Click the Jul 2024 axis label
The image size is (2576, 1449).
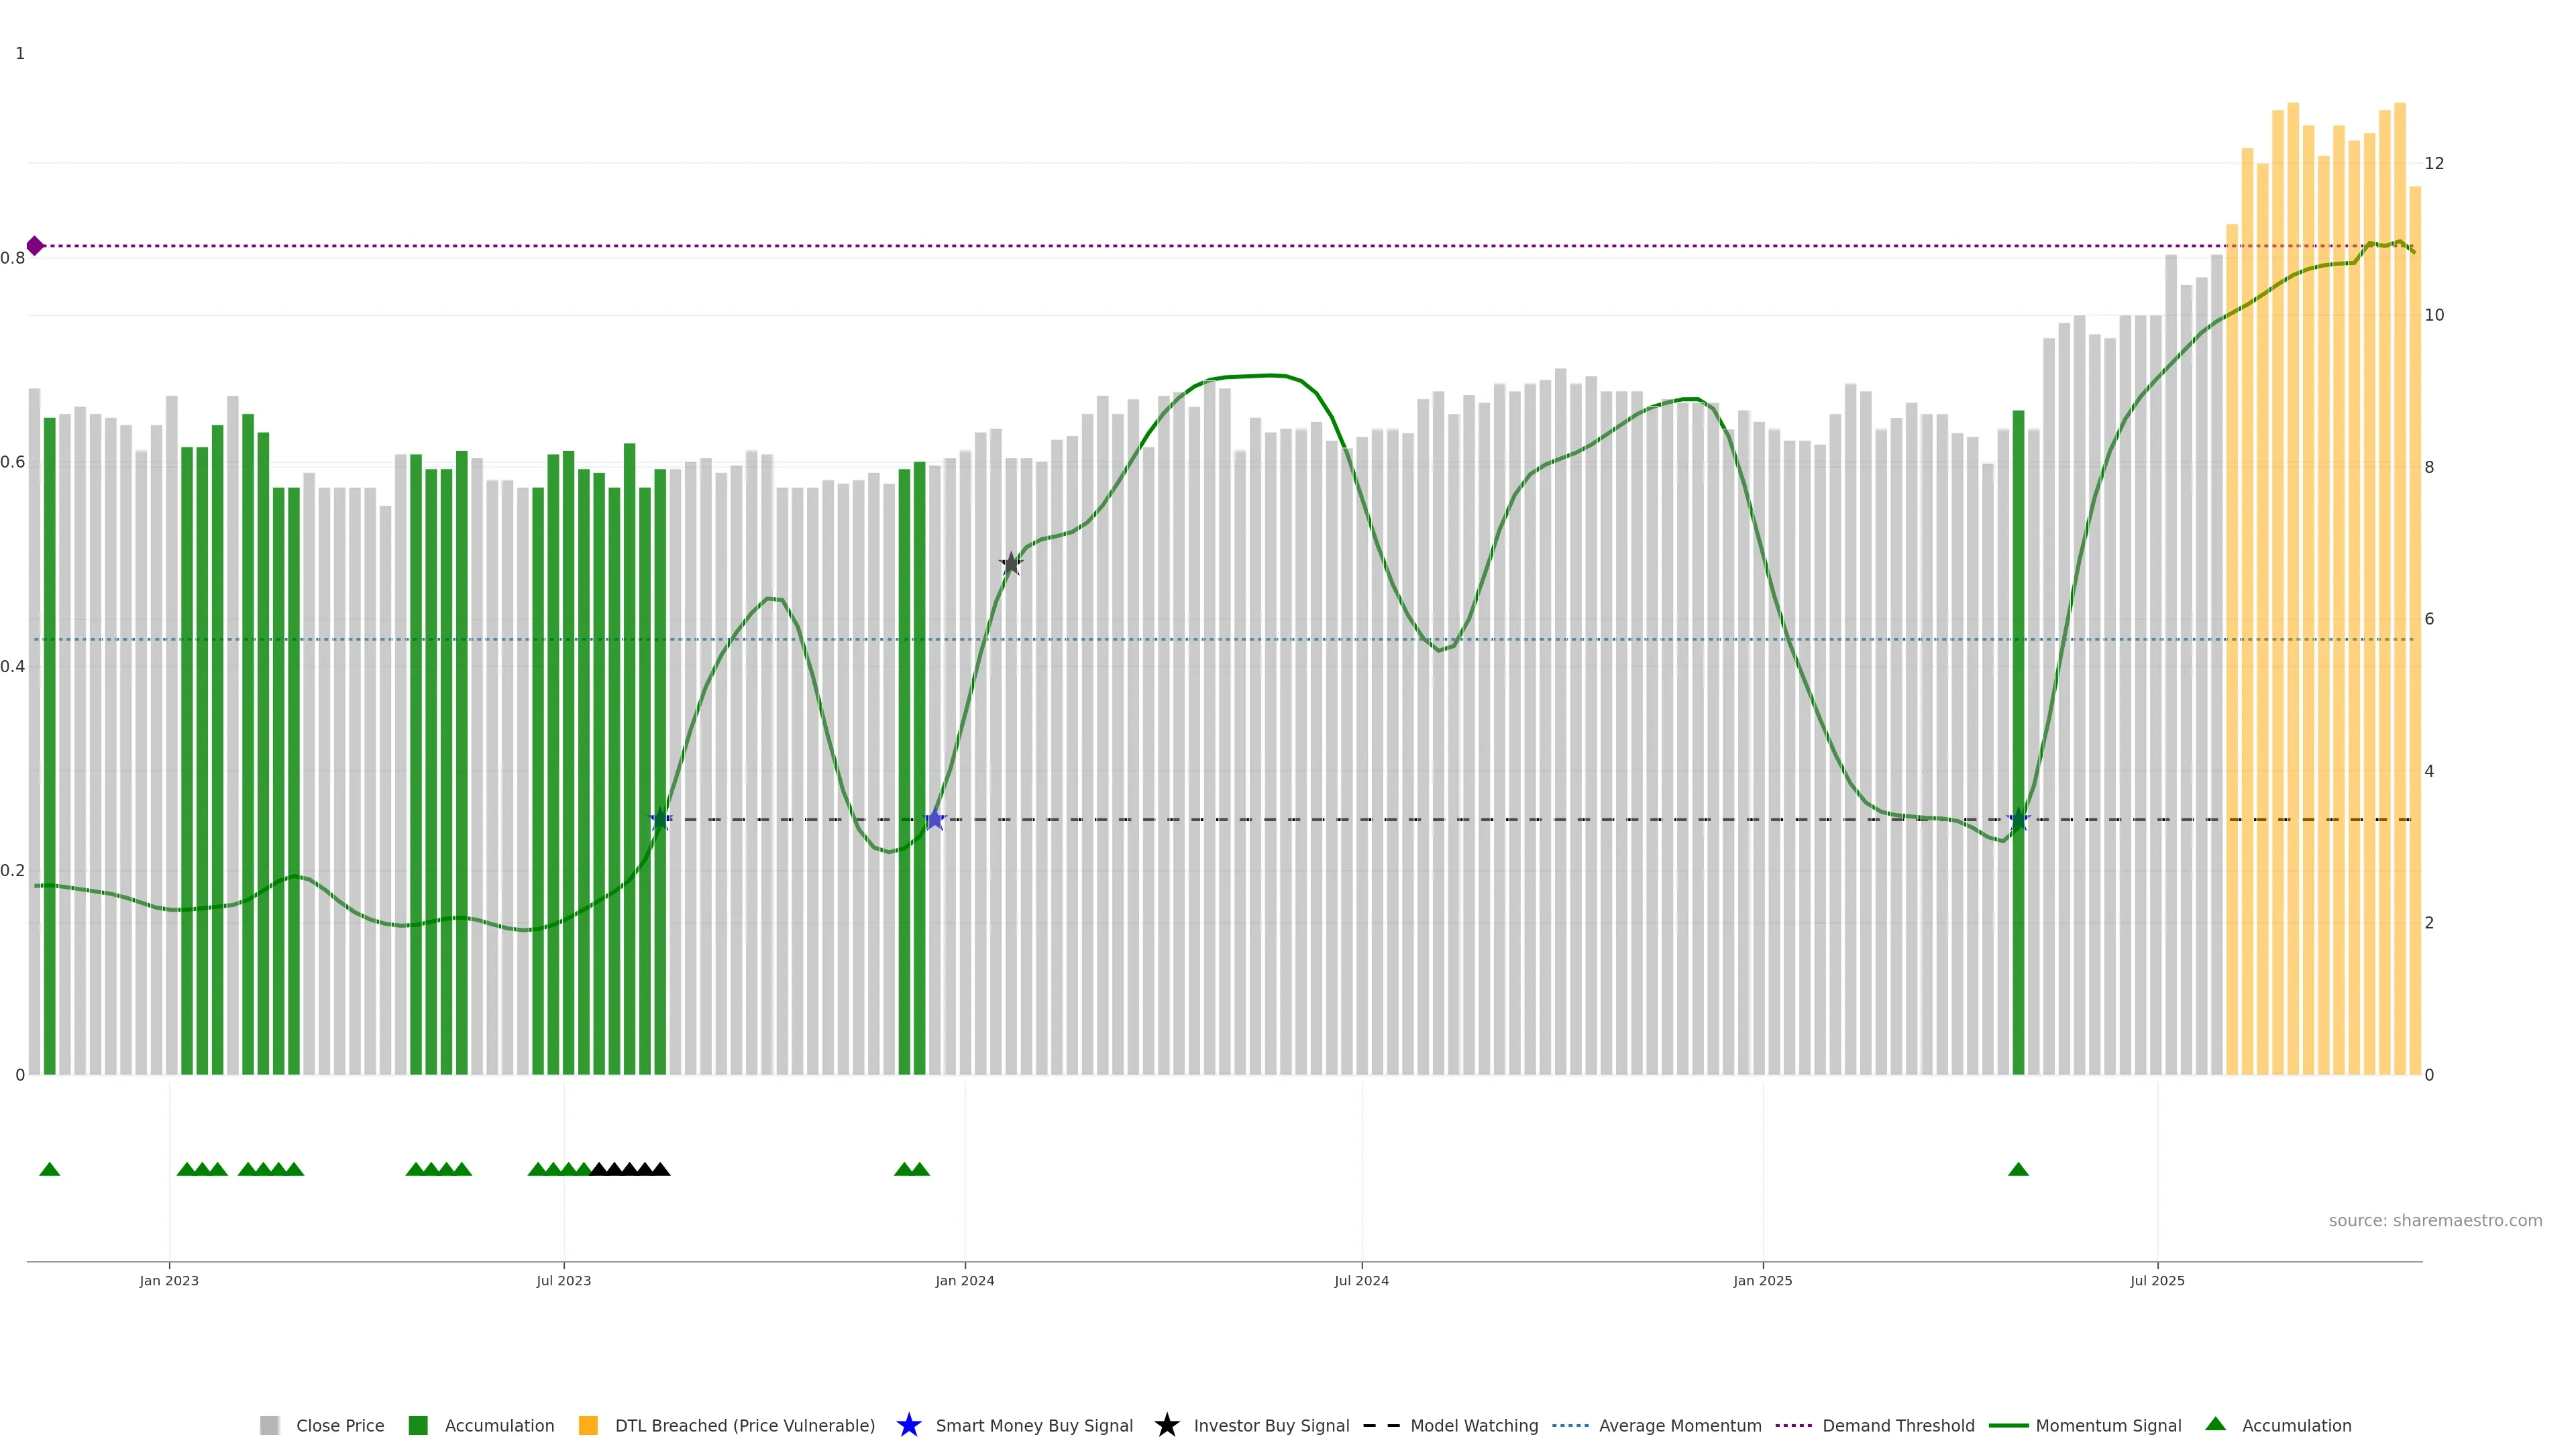(x=1361, y=1280)
